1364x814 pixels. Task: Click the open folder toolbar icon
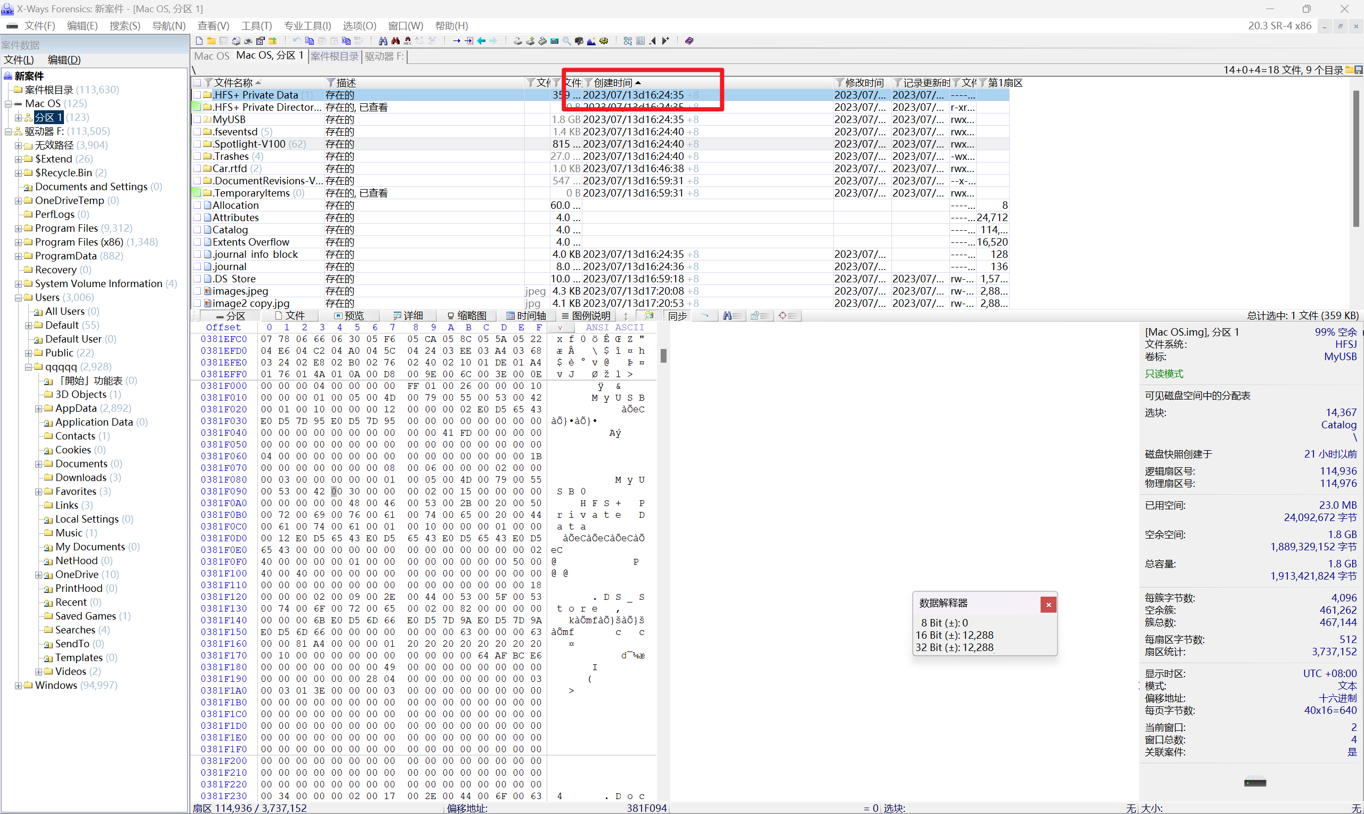(211, 41)
